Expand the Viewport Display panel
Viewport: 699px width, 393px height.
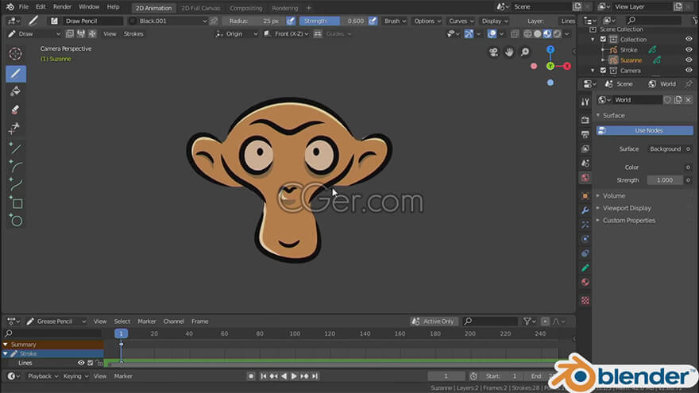627,208
